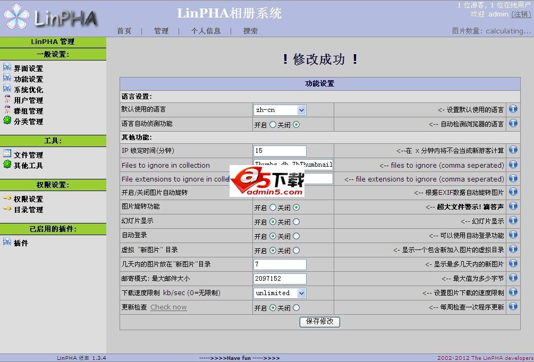Open 分类管理 link in sidebar

[x=28, y=122]
